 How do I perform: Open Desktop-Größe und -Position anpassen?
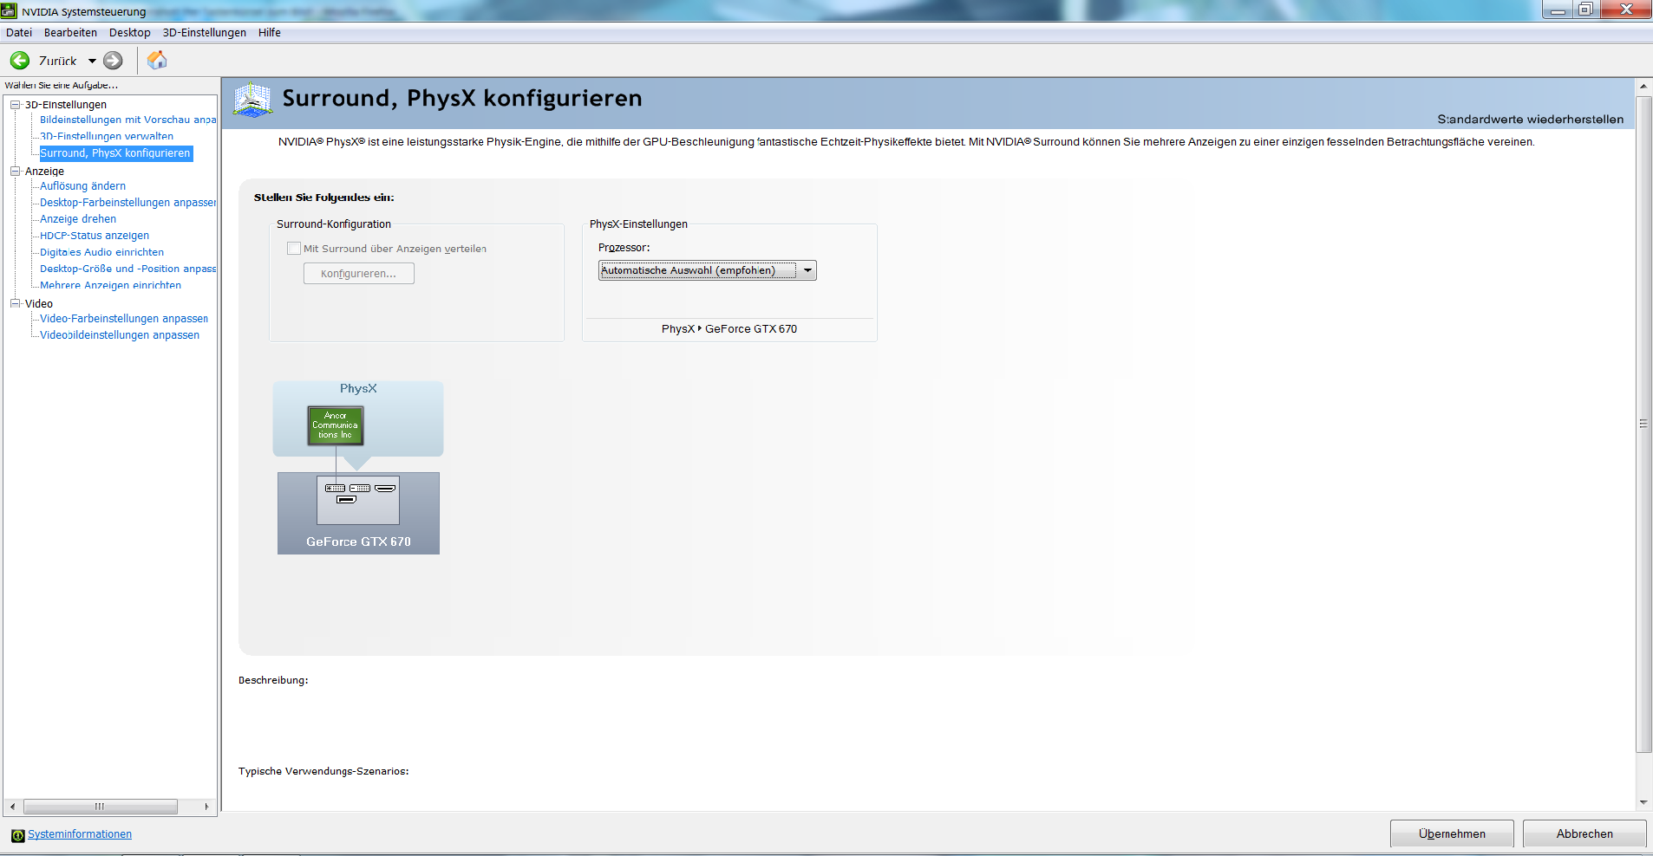click(x=127, y=269)
